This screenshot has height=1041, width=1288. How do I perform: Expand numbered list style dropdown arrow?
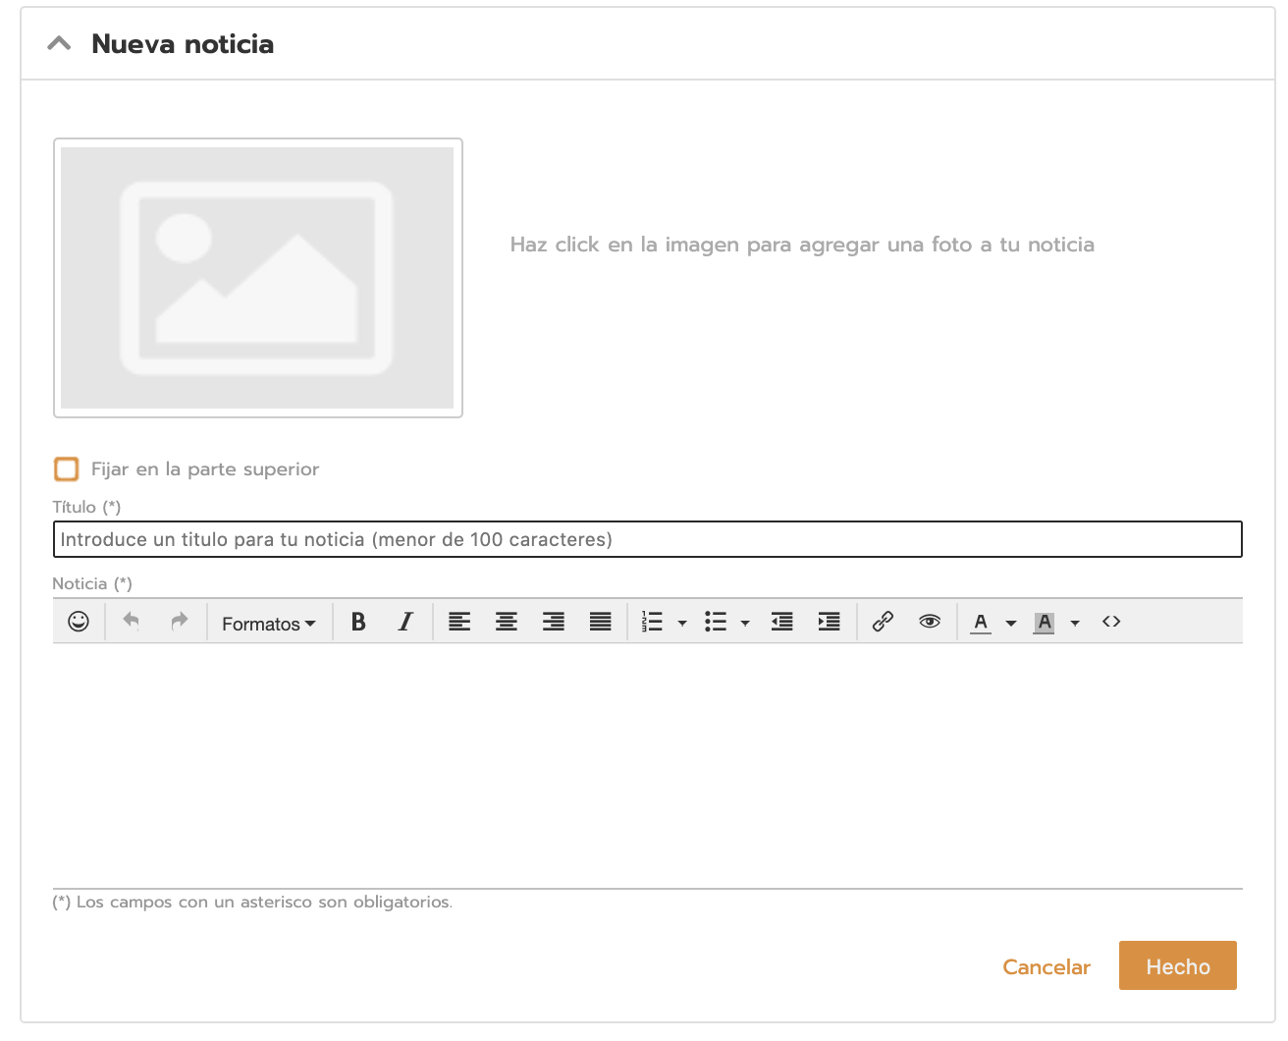click(682, 623)
